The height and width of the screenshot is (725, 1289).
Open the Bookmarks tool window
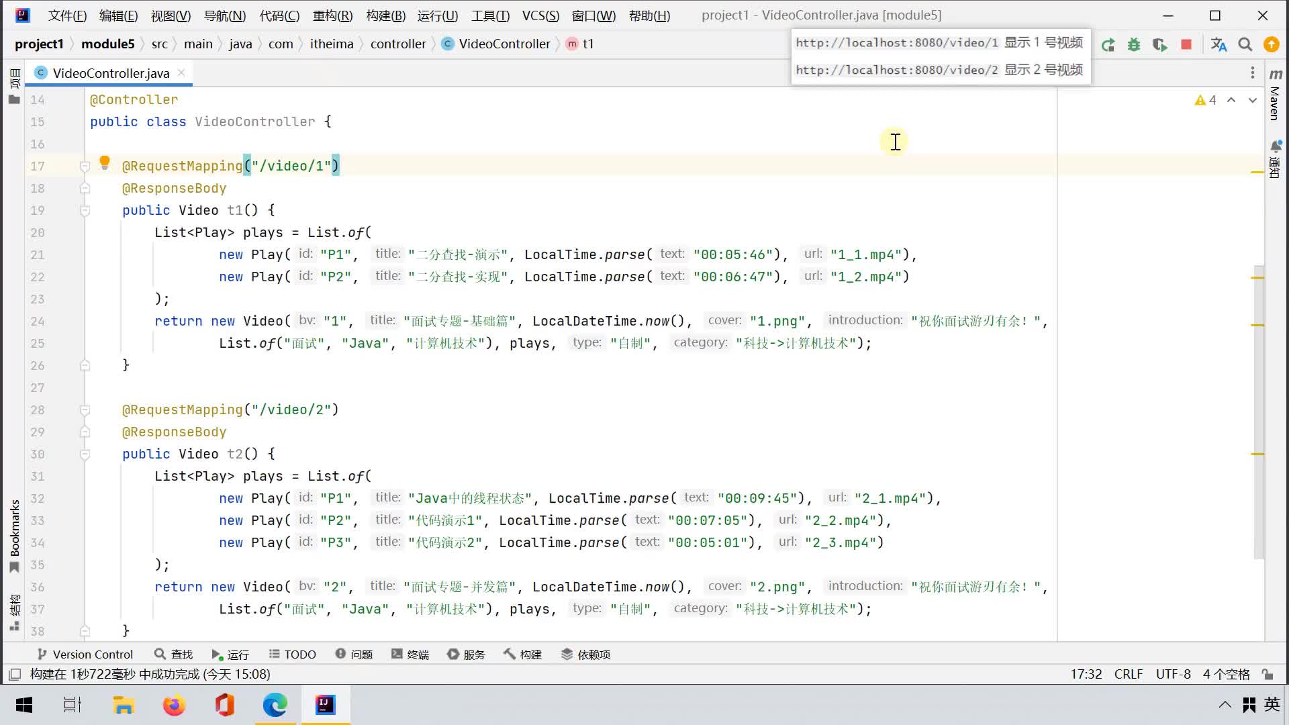(14, 536)
